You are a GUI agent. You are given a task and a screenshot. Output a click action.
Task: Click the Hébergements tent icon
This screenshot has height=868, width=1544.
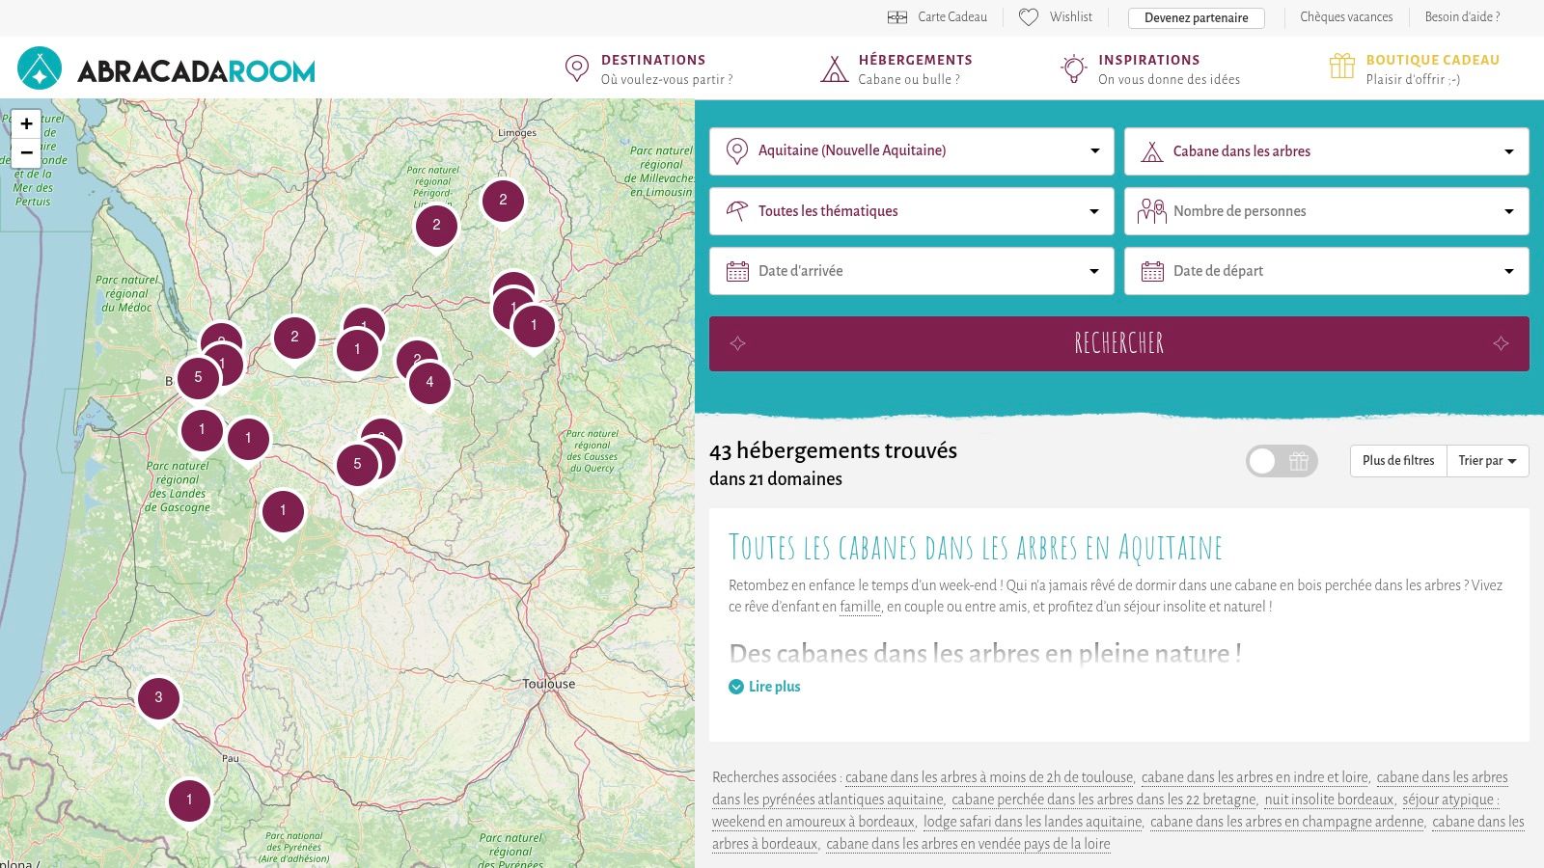(x=834, y=68)
